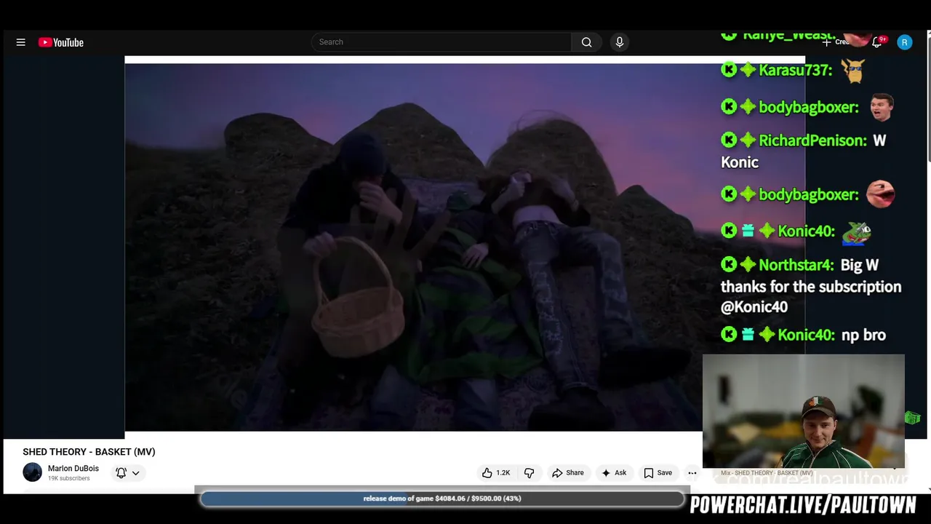
Task: Click the subscription notification bell beside the channel
Action: pyautogui.click(x=121, y=472)
